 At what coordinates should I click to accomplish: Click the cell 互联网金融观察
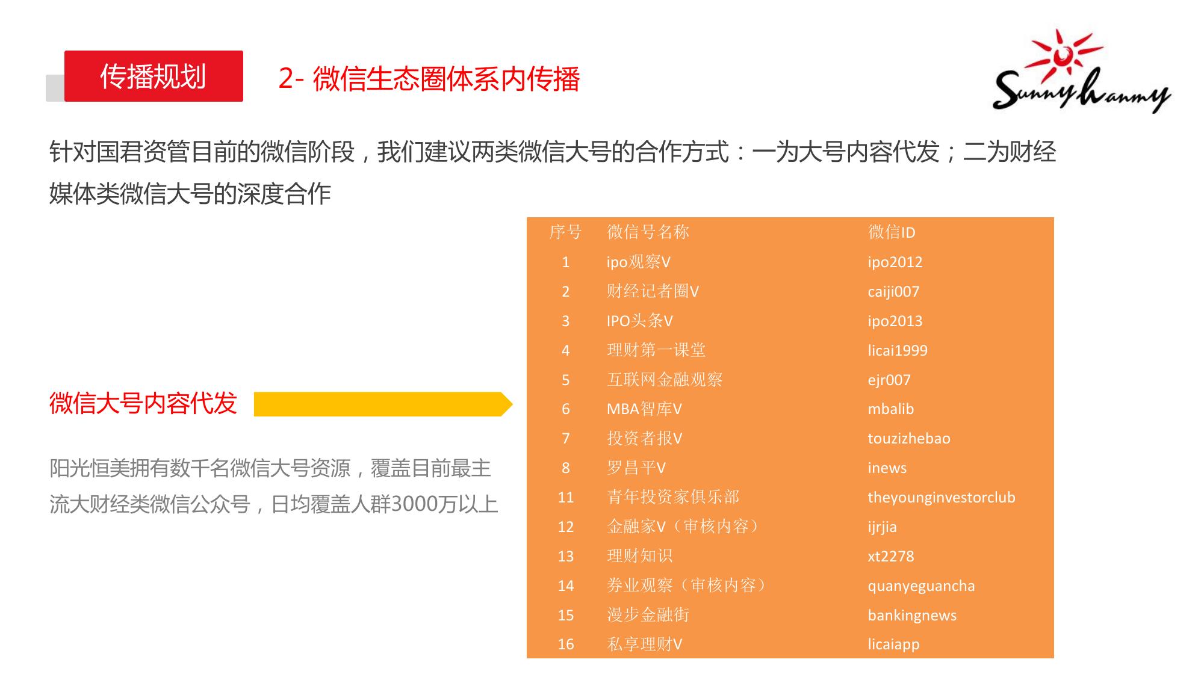[x=665, y=380]
